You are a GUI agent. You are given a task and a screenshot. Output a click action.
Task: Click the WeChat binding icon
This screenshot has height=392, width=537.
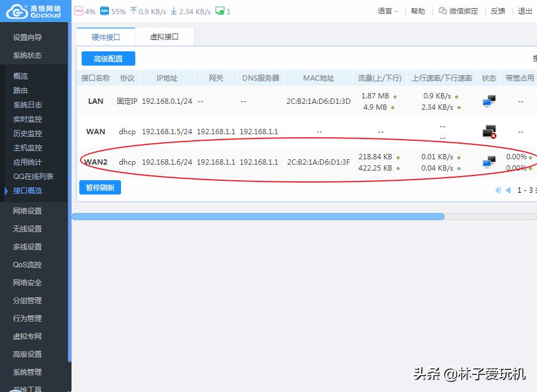pos(442,11)
